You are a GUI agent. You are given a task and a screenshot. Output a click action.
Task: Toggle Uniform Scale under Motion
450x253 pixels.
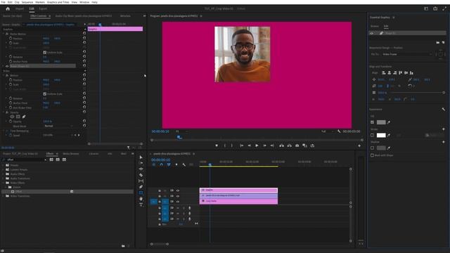pyautogui.click(x=44, y=93)
